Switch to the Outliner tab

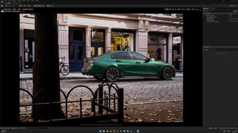(207, 8)
